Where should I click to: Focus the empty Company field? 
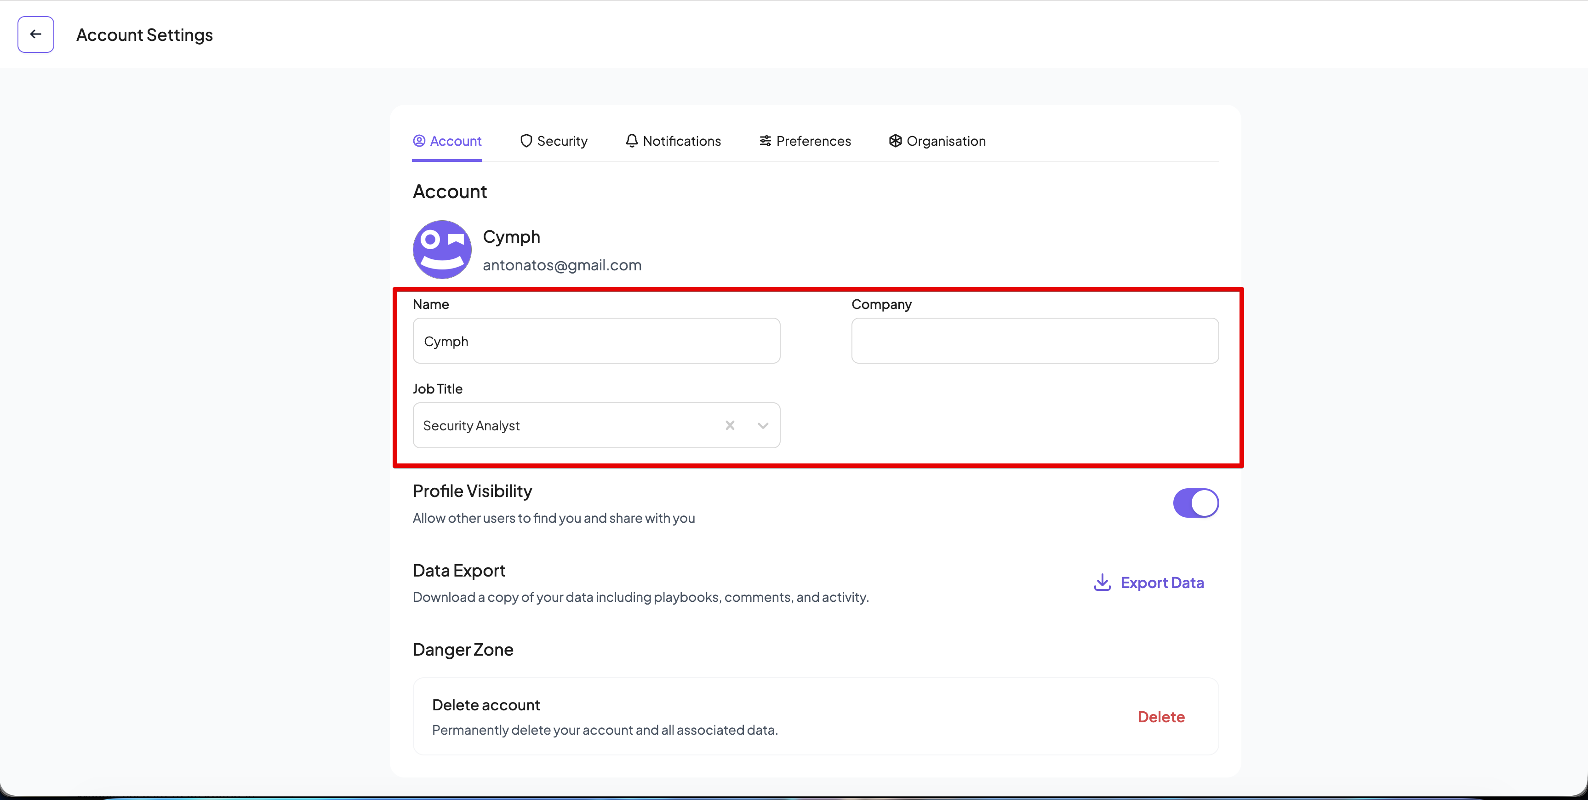(1034, 341)
